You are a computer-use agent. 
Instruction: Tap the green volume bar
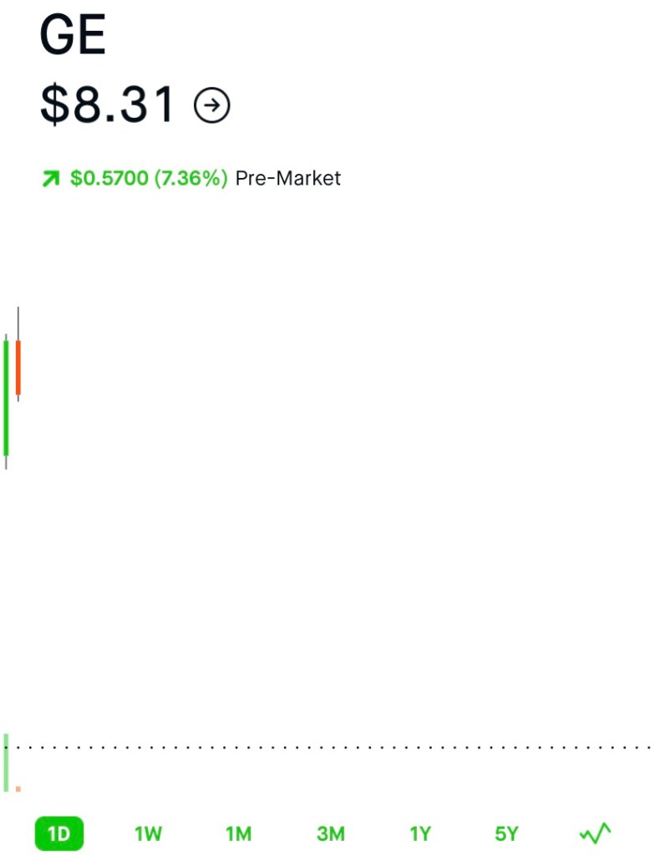point(7,761)
